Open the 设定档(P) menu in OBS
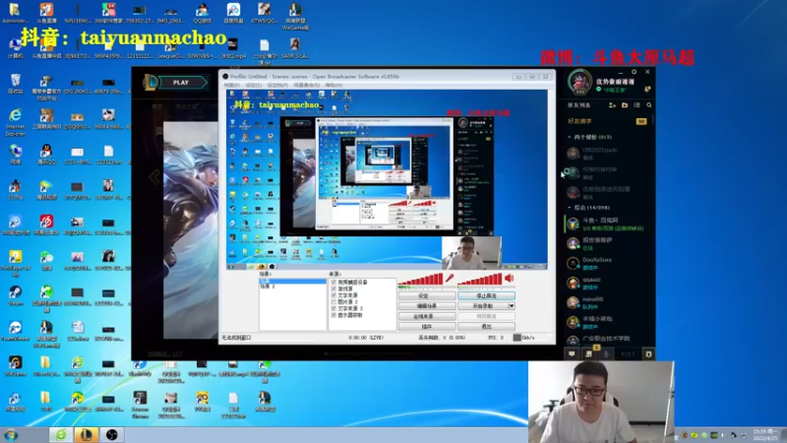 point(277,86)
